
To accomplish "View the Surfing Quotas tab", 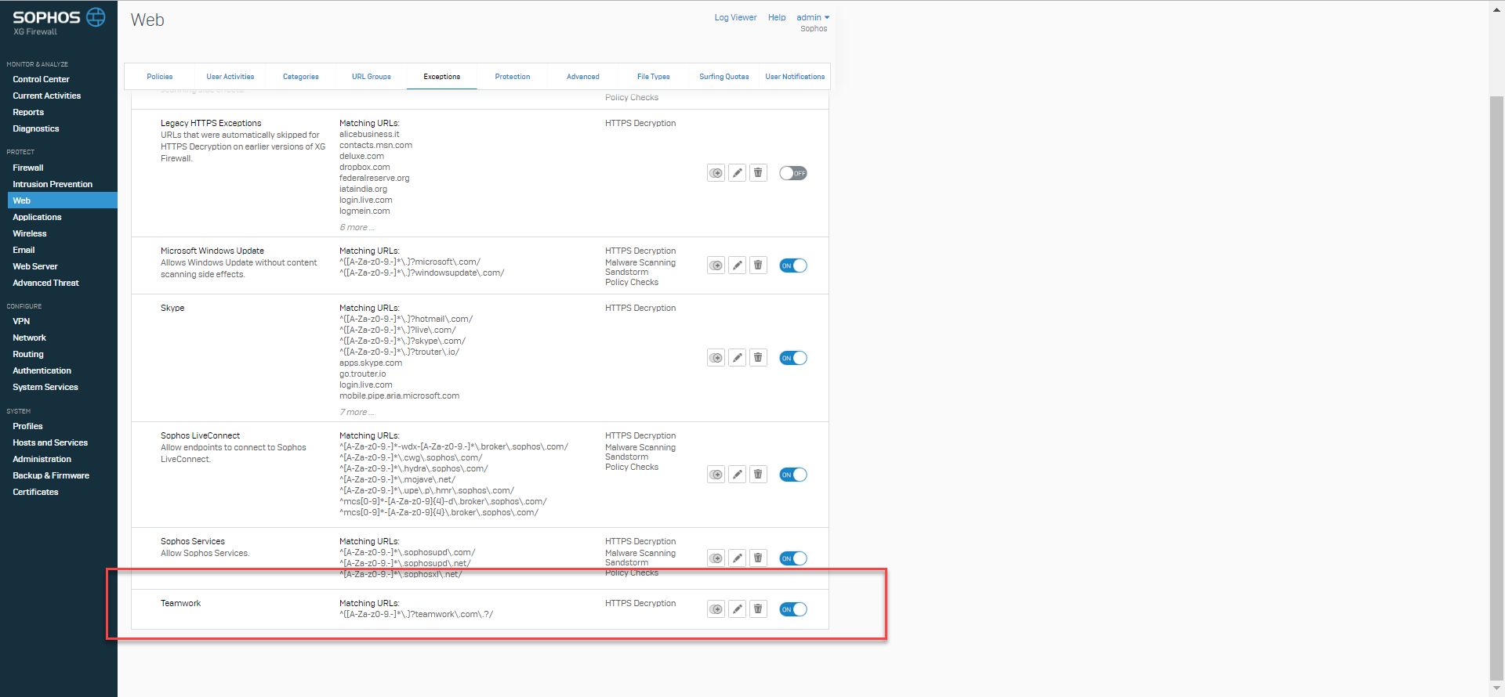I will (x=724, y=77).
